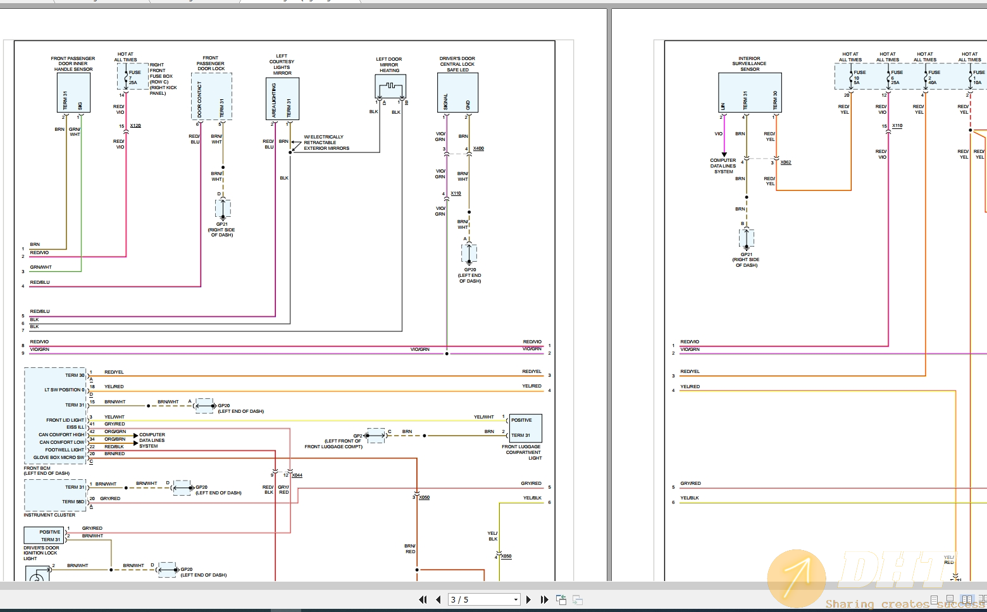
Task: Click the X120 connector label
Action: pos(135,126)
